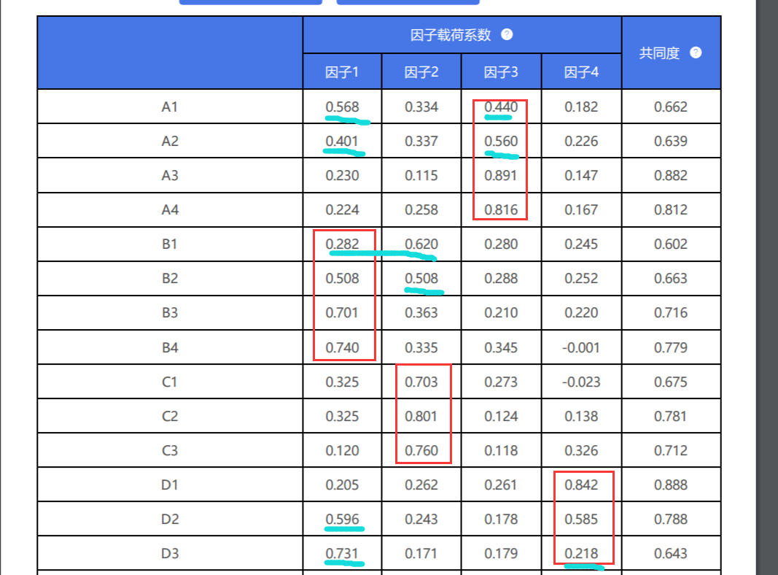This screenshot has width=778, height=575.
Task: Click the 0.842 value in row D1
Action: pos(581,485)
